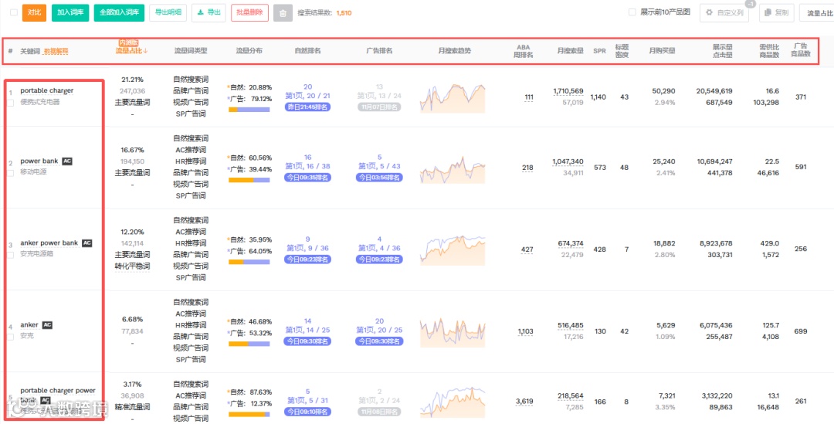Click the 加入词库 button
Viewport: 834px width, 424px height.
[x=70, y=13]
